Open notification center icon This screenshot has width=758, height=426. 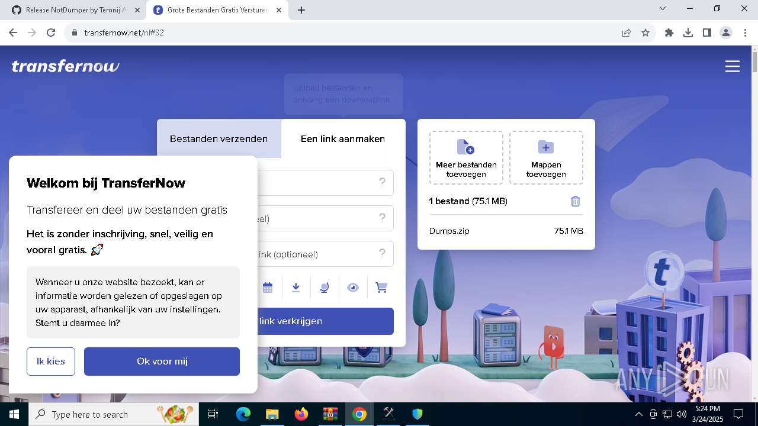738,414
